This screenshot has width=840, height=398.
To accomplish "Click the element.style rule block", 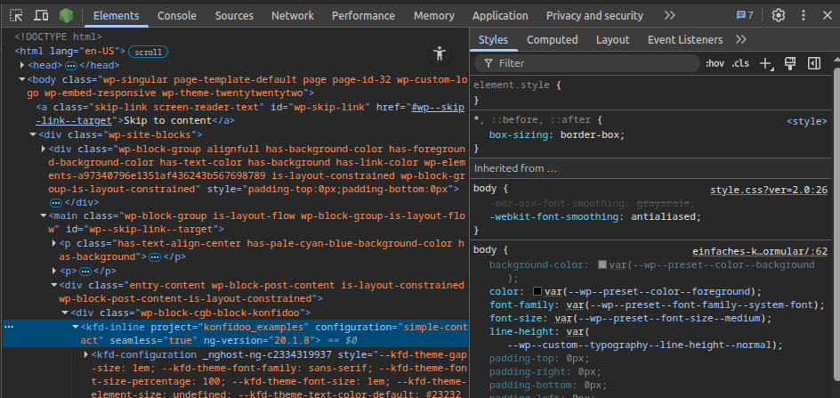I will 652,93.
